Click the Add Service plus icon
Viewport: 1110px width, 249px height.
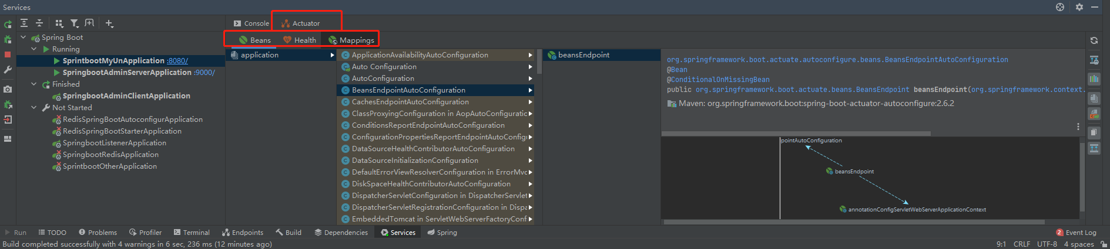[109, 23]
